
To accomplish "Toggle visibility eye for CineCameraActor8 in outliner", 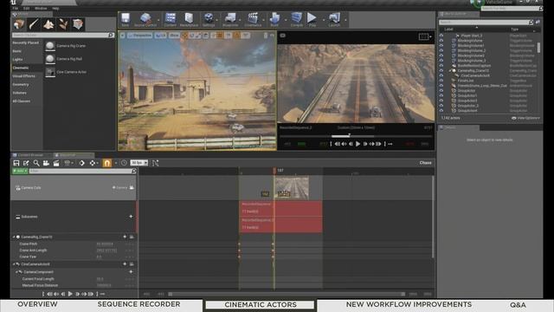I will (441, 75).
